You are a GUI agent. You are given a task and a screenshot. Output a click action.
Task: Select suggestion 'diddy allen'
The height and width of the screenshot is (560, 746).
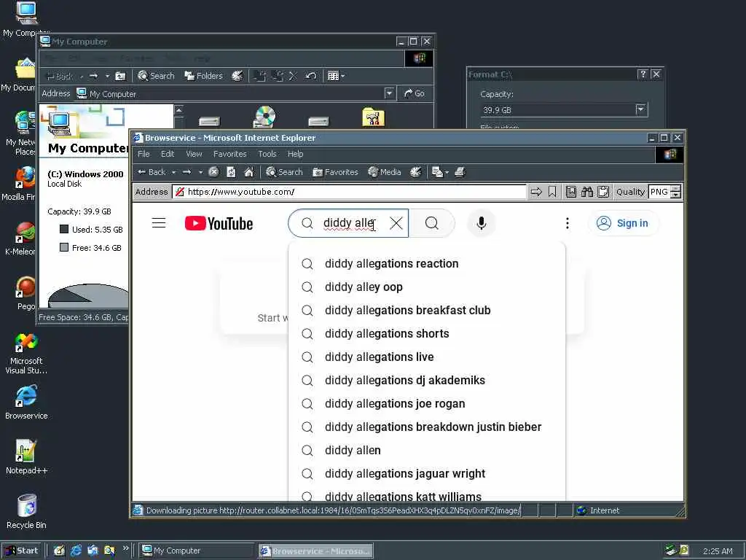pos(427,450)
